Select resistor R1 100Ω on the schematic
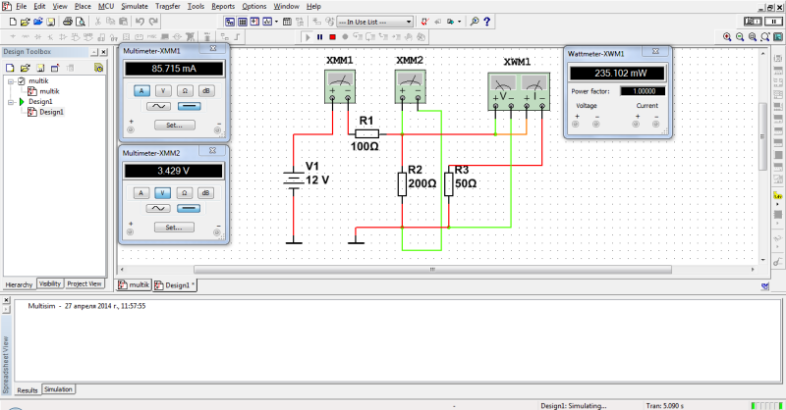 366,133
